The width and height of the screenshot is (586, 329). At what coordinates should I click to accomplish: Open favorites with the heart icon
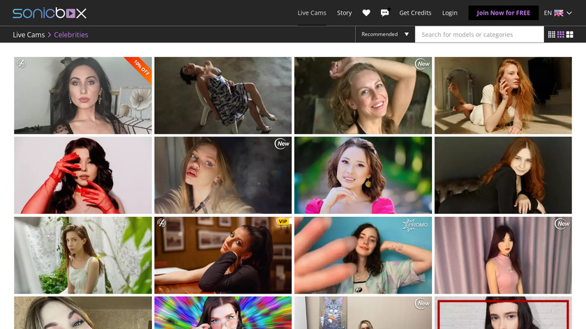coord(366,13)
